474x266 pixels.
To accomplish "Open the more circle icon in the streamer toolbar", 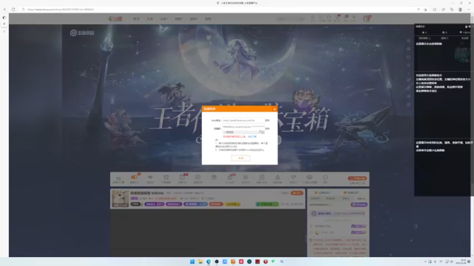I will [x=325, y=179].
